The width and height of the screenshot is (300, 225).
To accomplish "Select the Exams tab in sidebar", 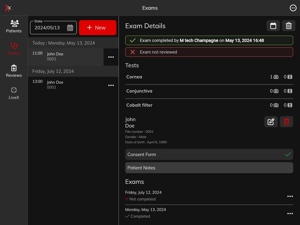I will (x=14, y=48).
